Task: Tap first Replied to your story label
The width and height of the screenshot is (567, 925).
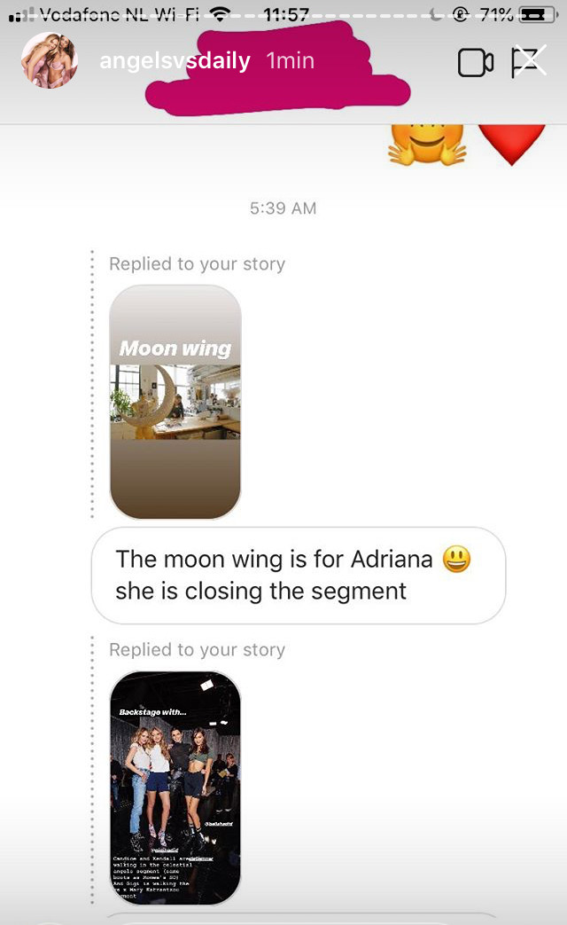Action: [197, 263]
